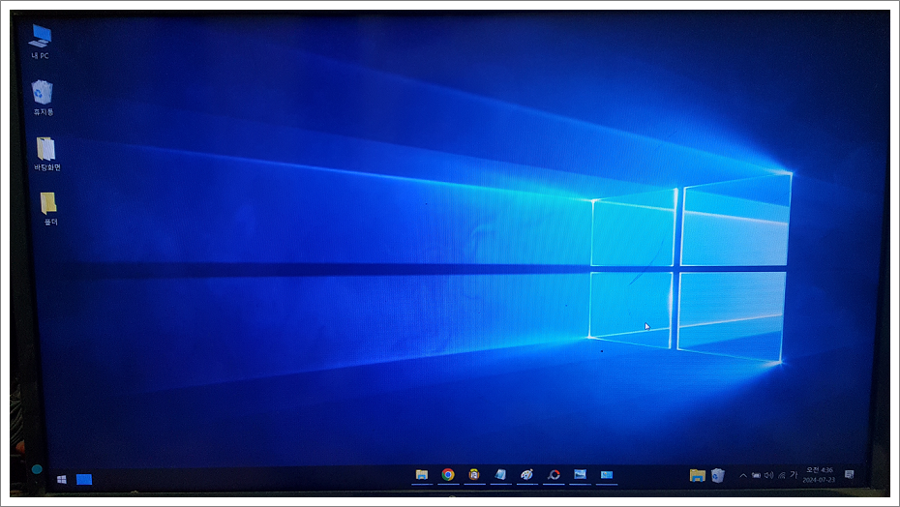Open the notification action center icon

tap(850, 474)
